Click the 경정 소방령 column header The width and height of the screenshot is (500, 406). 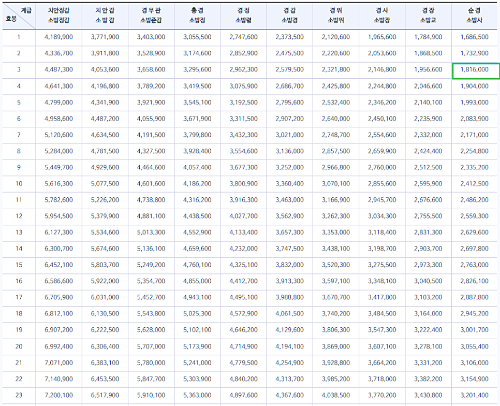(243, 16)
